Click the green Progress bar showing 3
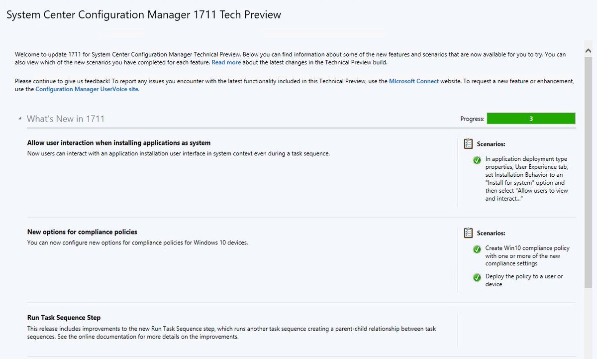 531,119
